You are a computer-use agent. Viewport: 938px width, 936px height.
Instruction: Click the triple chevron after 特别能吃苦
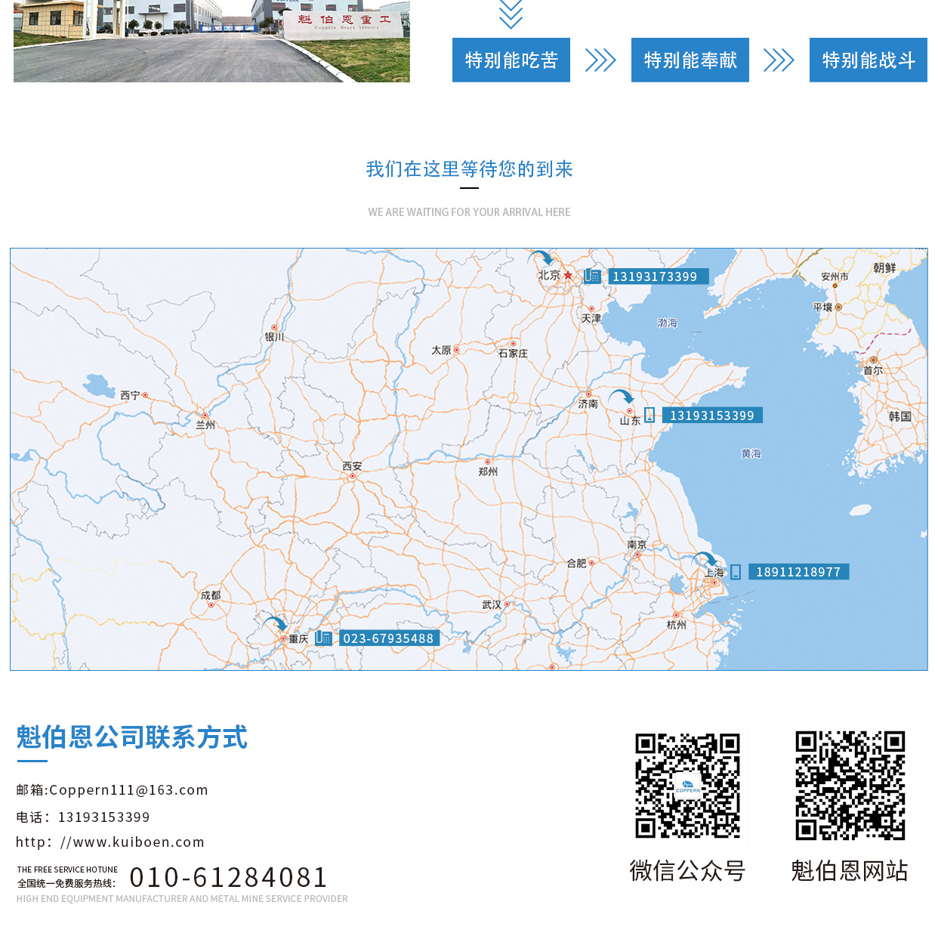[x=600, y=60]
